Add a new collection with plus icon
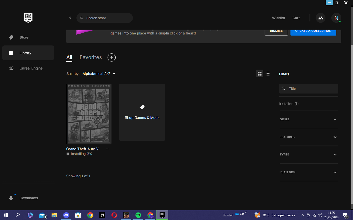The width and height of the screenshot is (353, 220). pos(111,57)
